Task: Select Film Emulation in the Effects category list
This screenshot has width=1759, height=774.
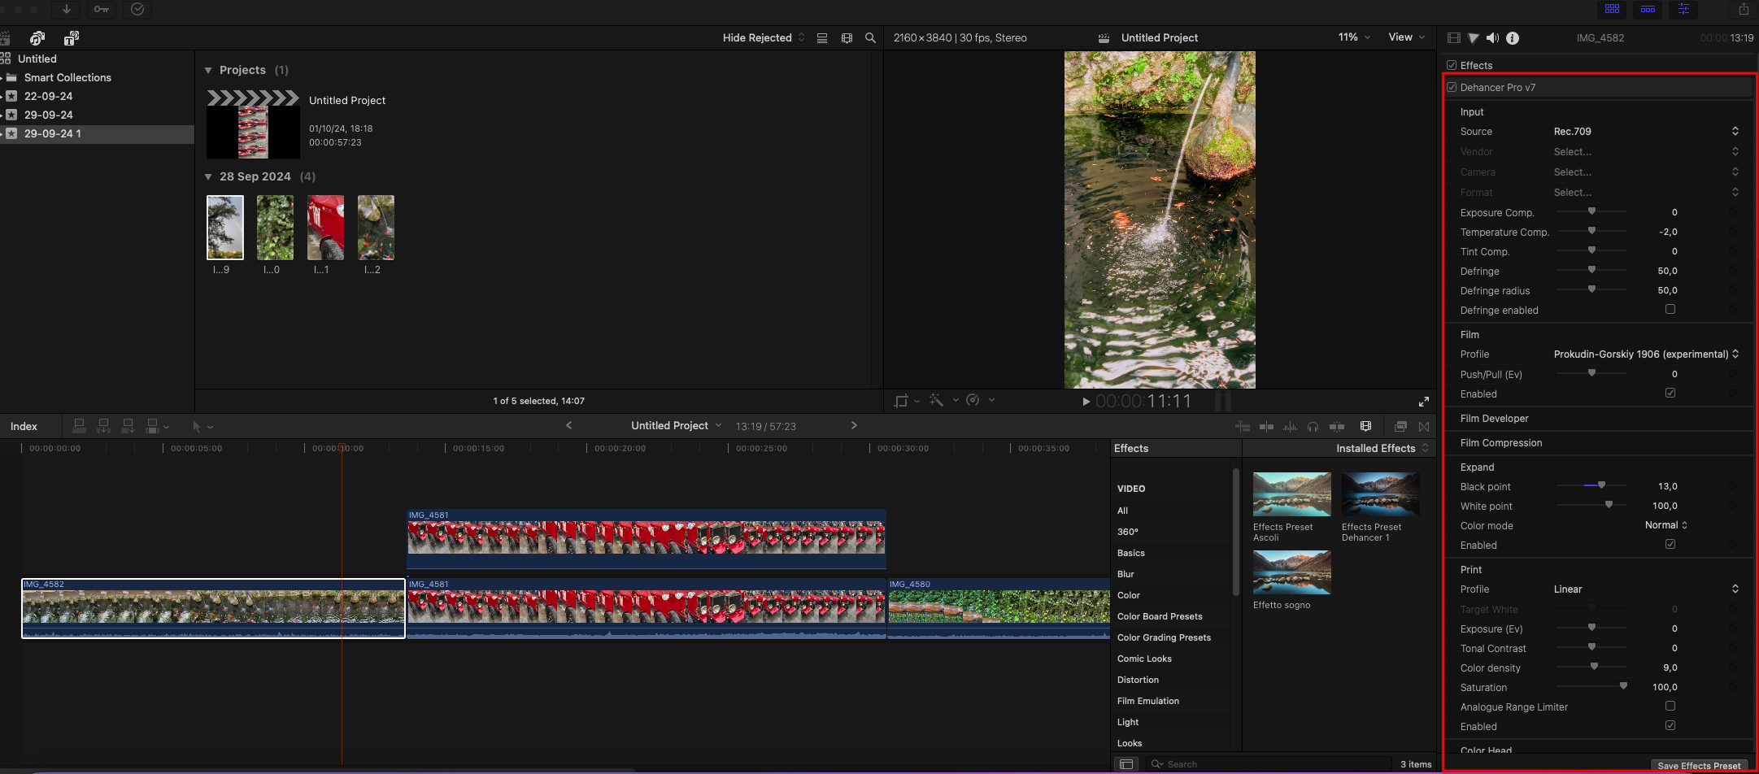Action: [x=1148, y=701]
